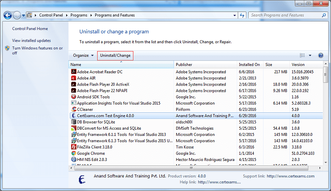Click the Adobe Acrobat Reader DC icon
The width and height of the screenshot is (331, 191).
pyautogui.click(x=73, y=72)
